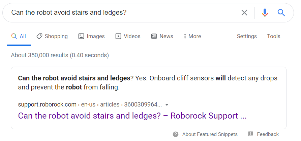This screenshot has width=301, height=141.
Task: Click the support.roborock.com breadcrumb URL
Action: pos(47,104)
